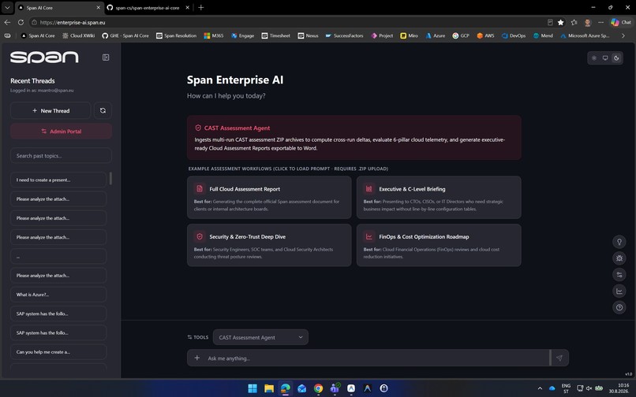
Task: Open Microsoft Teams from taskbar
Action: pyautogui.click(x=335, y=388)
